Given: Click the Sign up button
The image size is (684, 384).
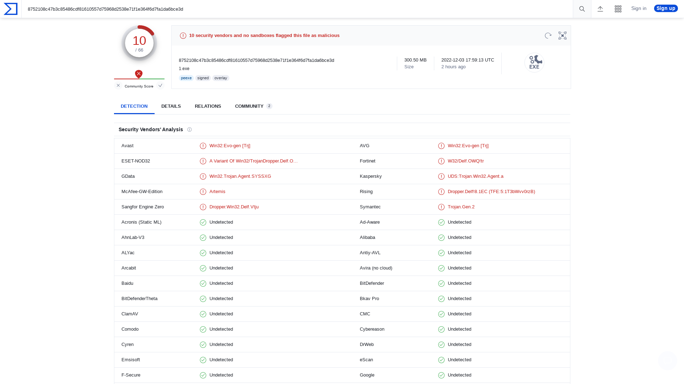Looking at the screenshot, I should (665, 8).
